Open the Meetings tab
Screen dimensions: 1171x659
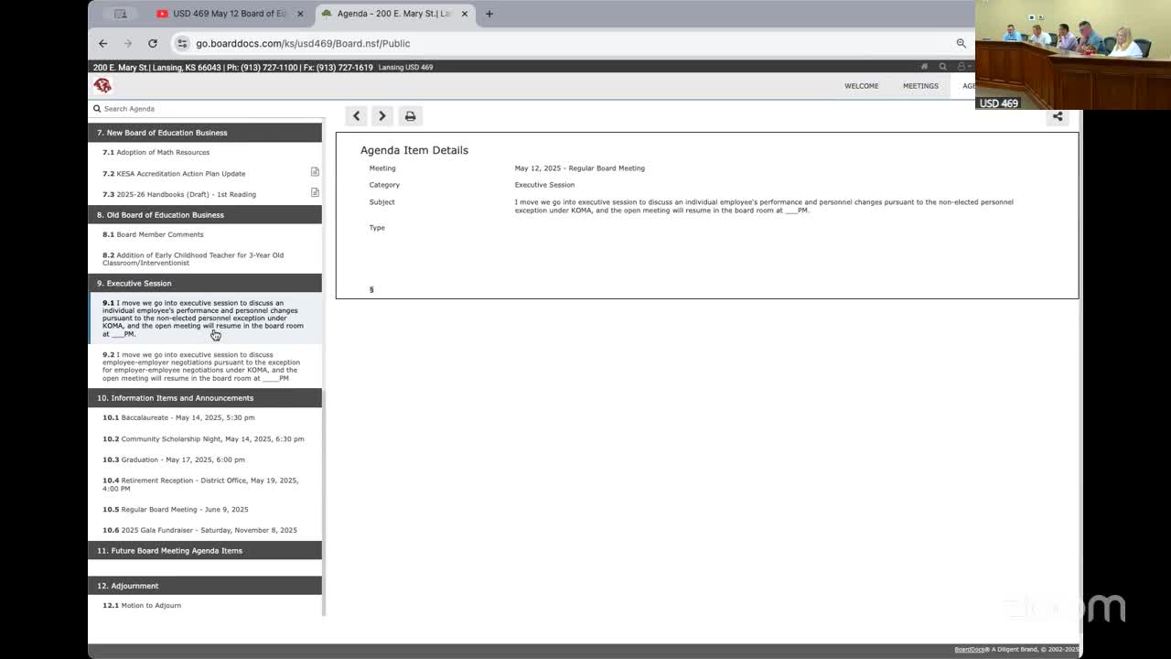point(920,86)
